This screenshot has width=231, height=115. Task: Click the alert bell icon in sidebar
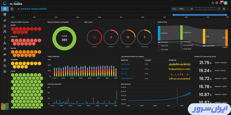pos(5,37)
